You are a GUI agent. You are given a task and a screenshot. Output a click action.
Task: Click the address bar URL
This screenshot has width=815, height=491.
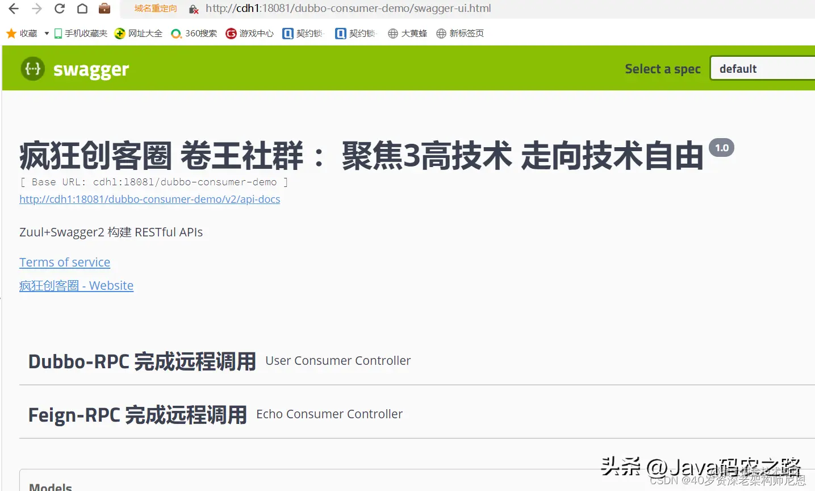point(348,9)
